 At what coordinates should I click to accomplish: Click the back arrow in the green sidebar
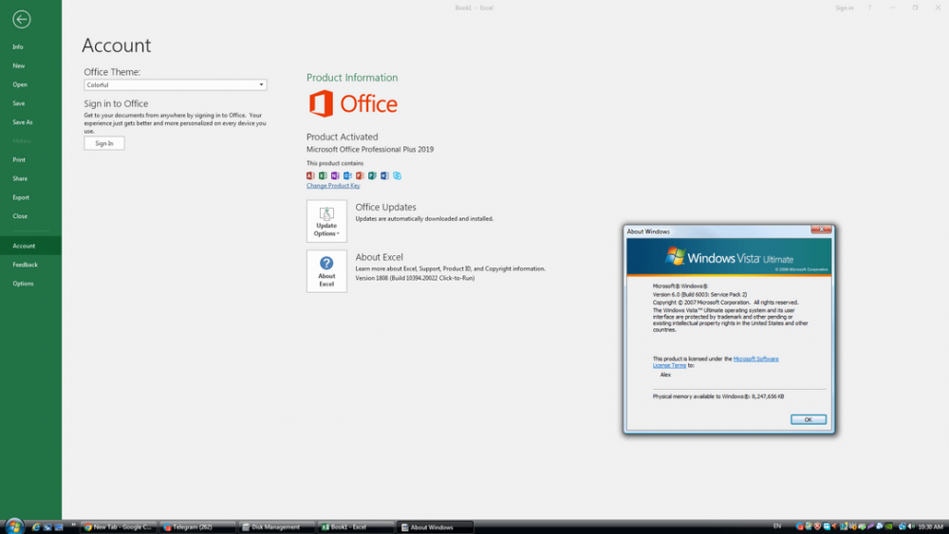[21, 19]
